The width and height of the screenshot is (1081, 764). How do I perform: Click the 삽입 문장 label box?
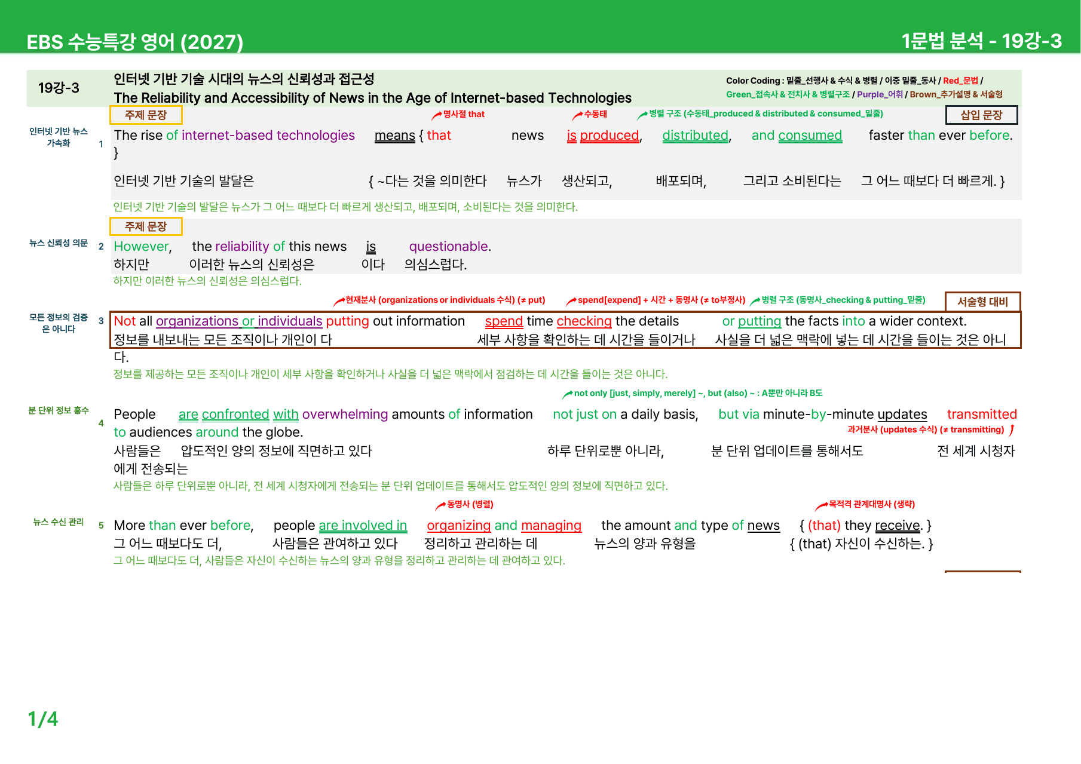point(981,115)
